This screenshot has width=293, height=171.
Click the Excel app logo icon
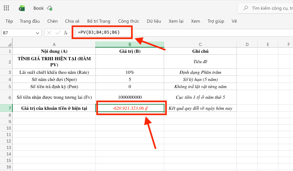tap(22, 8)
